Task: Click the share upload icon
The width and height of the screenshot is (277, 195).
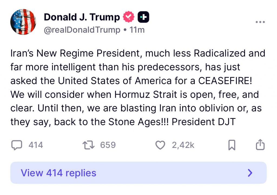Action: pos(260,145)
